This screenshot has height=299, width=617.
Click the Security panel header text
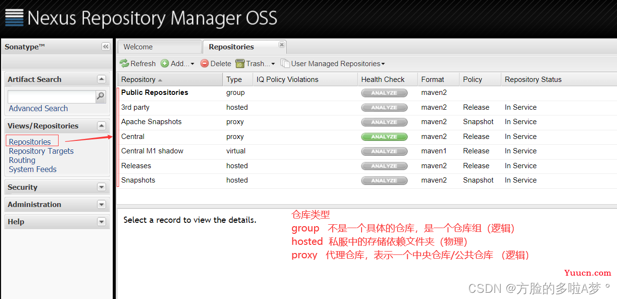pos(23,187)
